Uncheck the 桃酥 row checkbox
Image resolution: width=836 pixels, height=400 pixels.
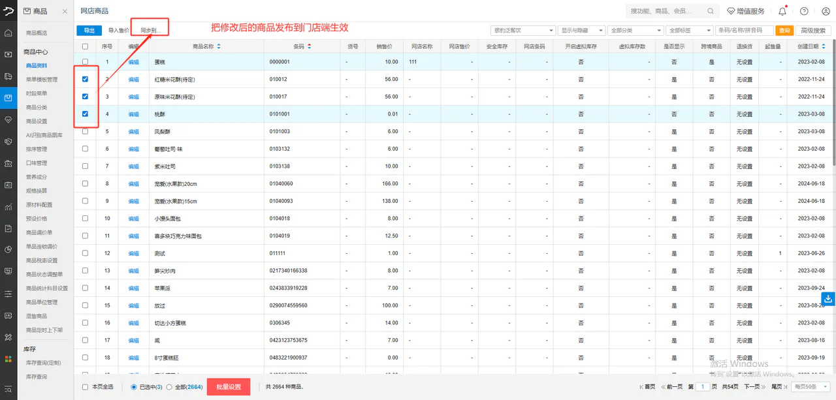pyautogui.click(x=85, y=114)
